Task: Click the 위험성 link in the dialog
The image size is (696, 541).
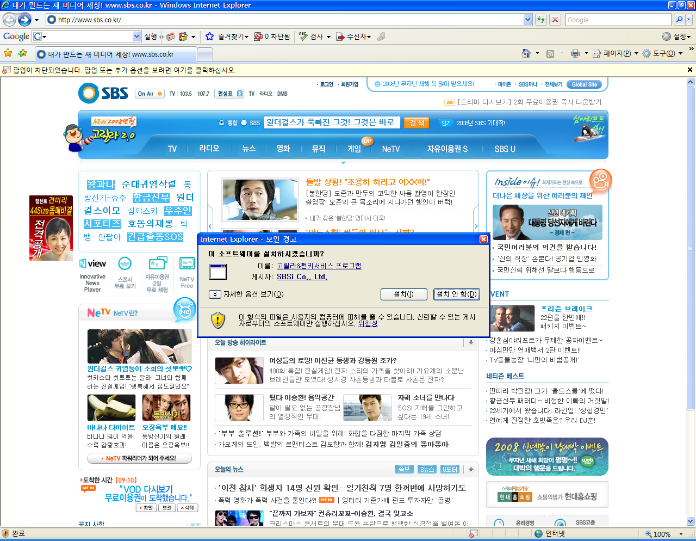Action: pyautogui.click(x=368, y=323)
